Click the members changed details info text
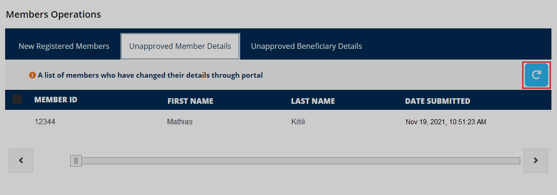The image size is (557, 195). [150, 75]
